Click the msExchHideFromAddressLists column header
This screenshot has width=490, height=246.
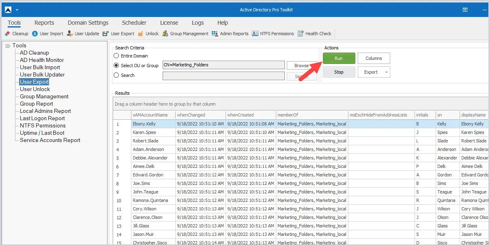(x=381, y=115)
